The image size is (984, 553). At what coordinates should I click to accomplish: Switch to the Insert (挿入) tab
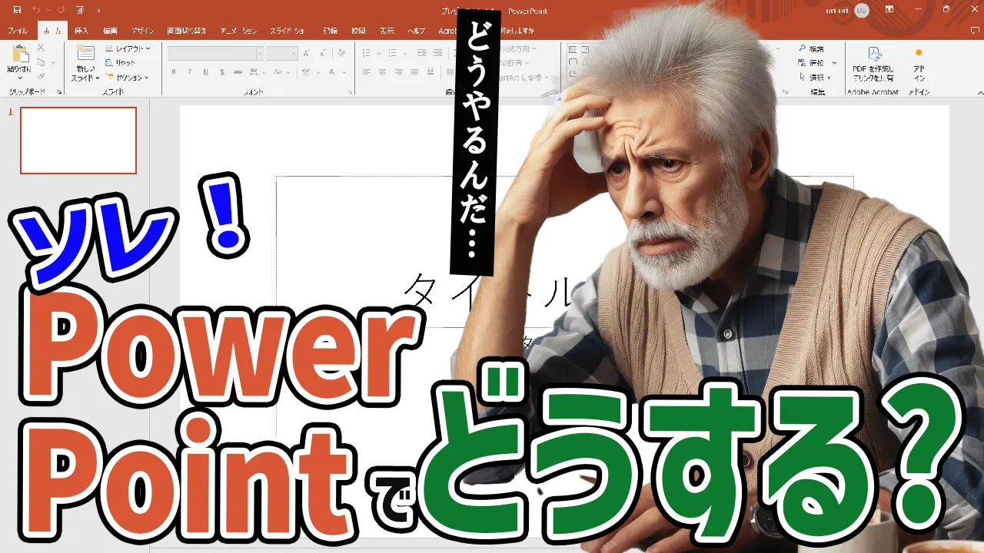pyautogui.click(x=81, y=31)
